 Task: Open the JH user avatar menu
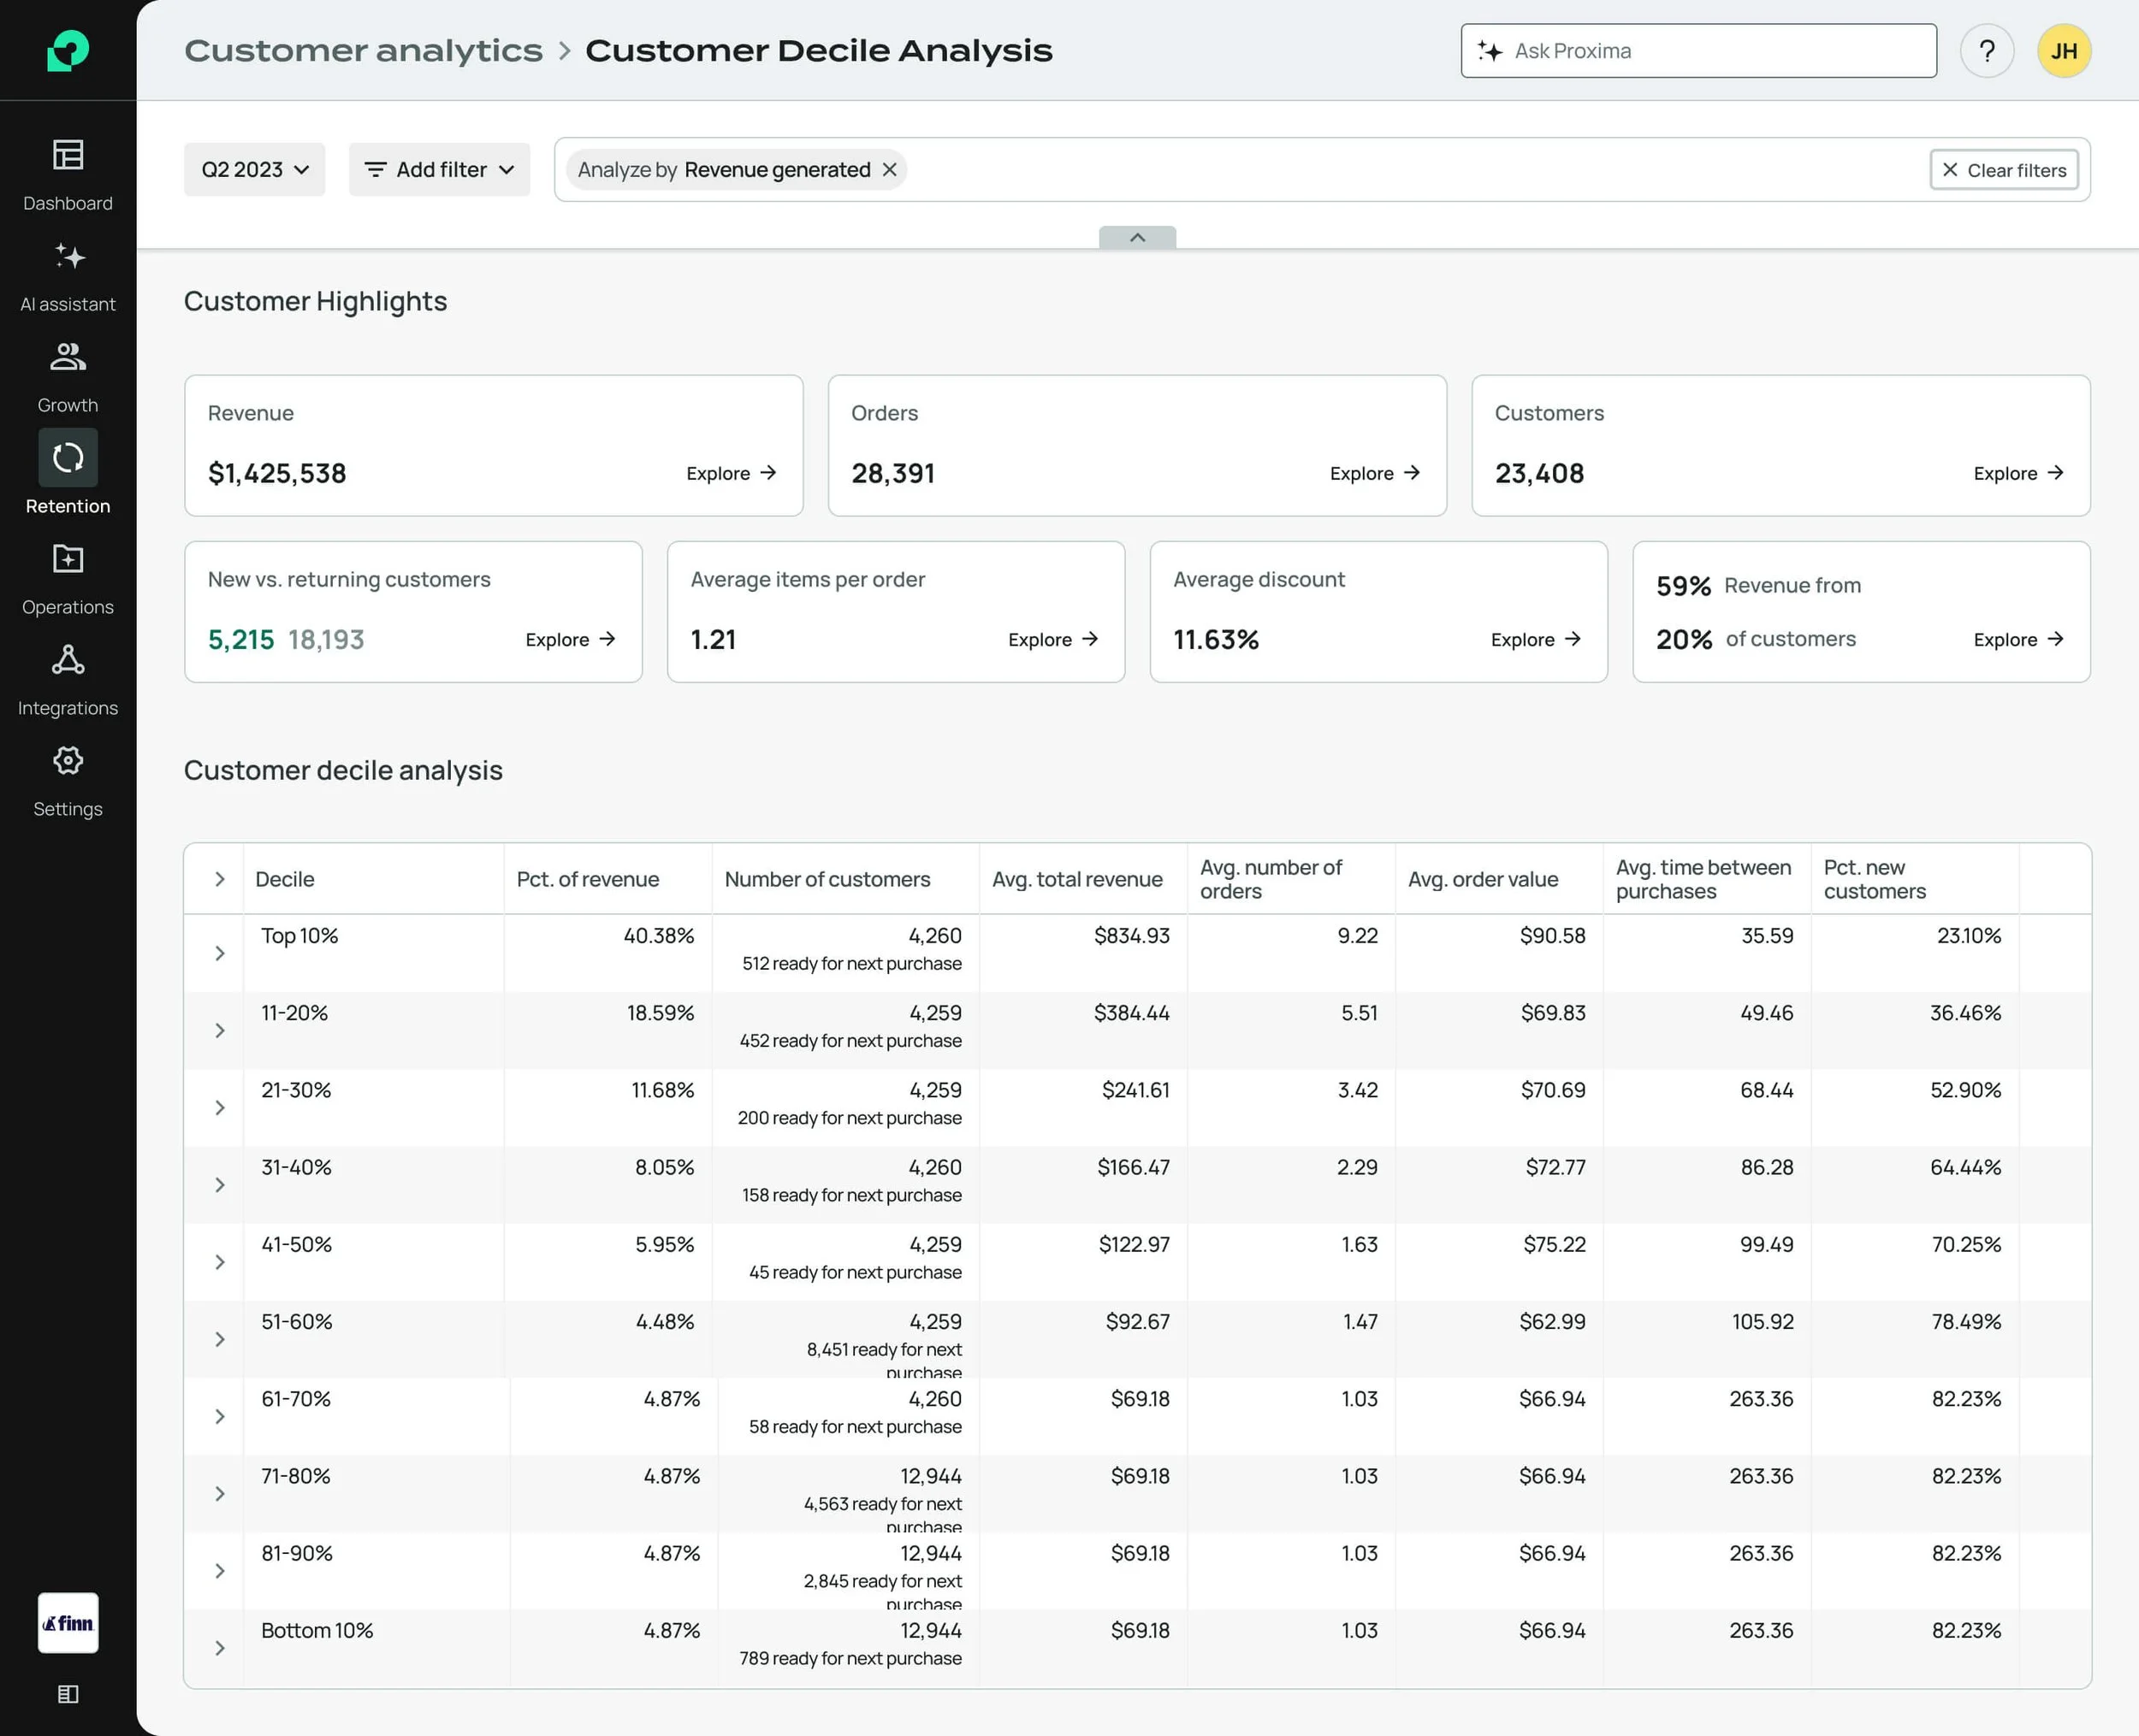tap(2063, 51)
